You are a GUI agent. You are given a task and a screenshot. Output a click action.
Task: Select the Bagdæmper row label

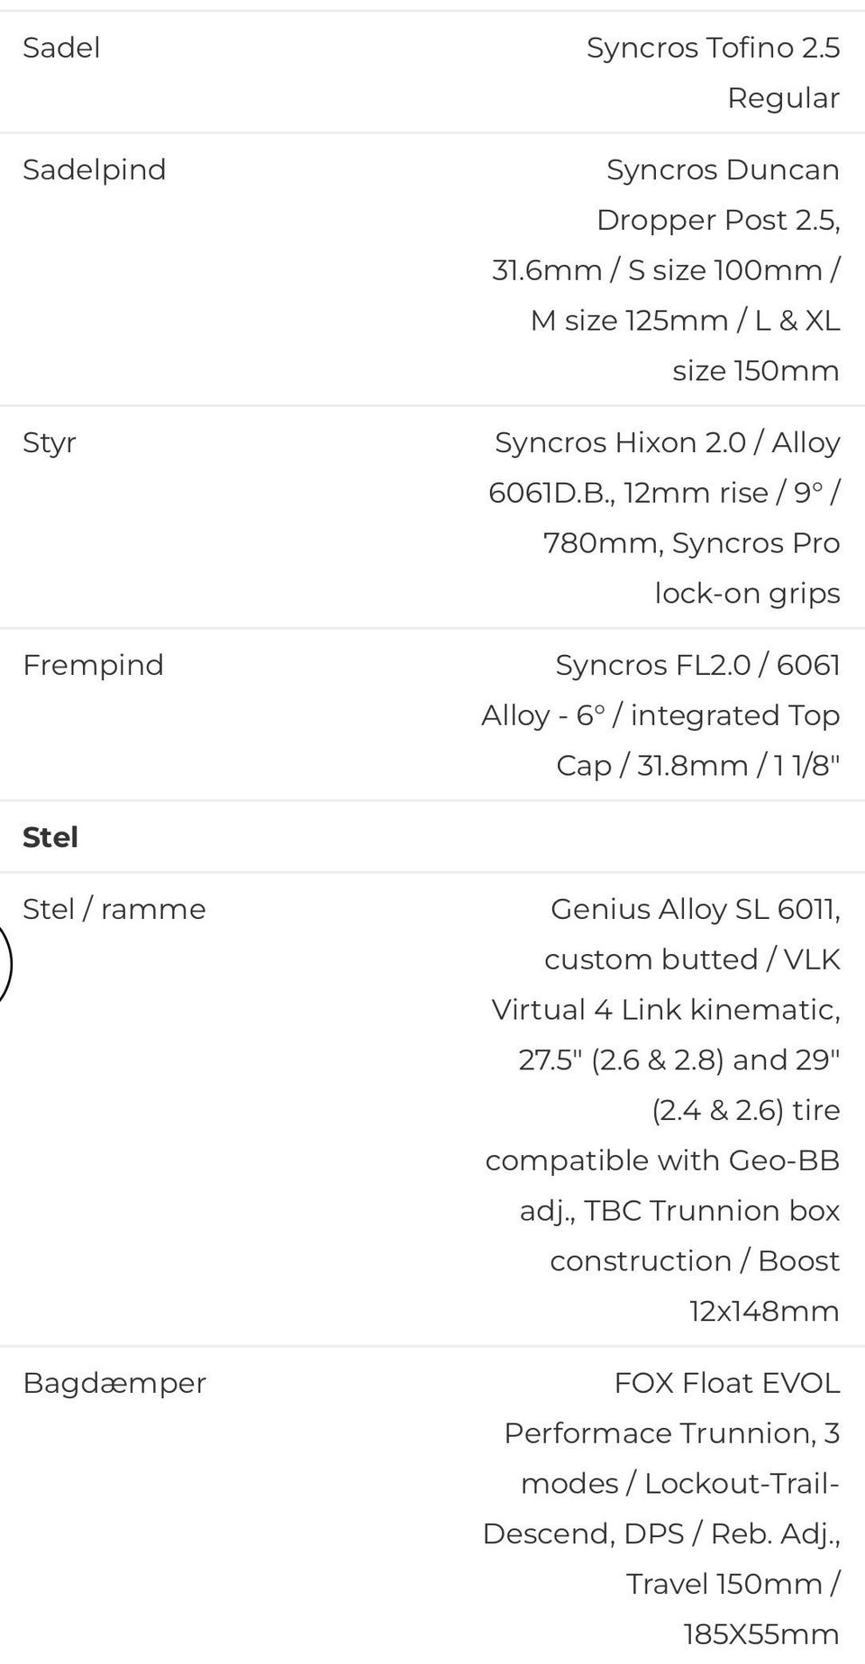114,1384
